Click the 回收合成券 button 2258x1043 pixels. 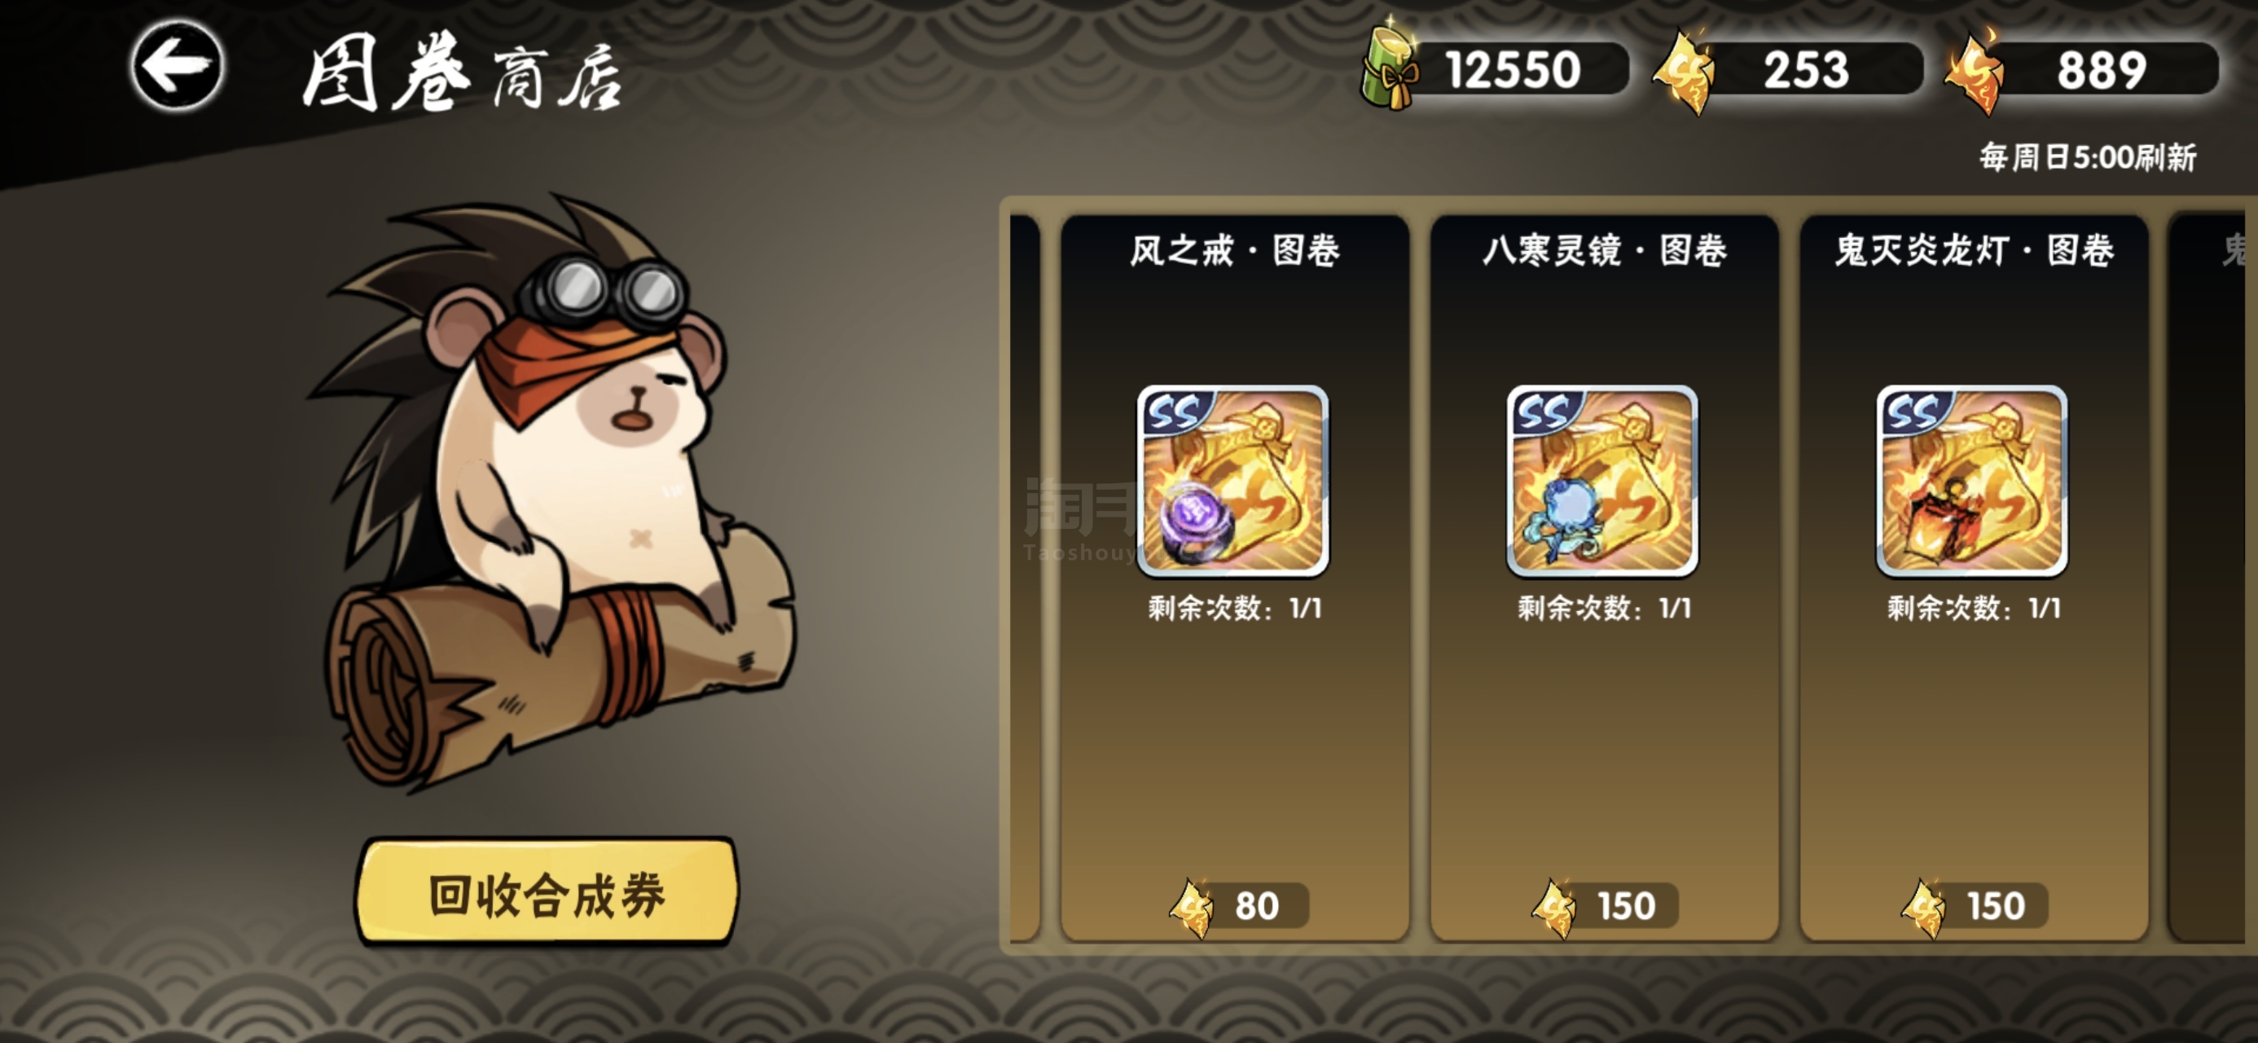[547, 893]
